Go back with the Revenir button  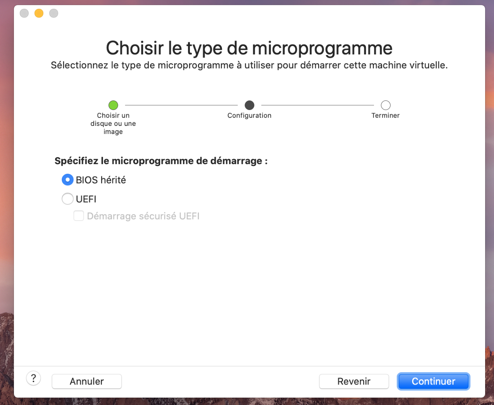pyautogui.click(x=354, y=381)
